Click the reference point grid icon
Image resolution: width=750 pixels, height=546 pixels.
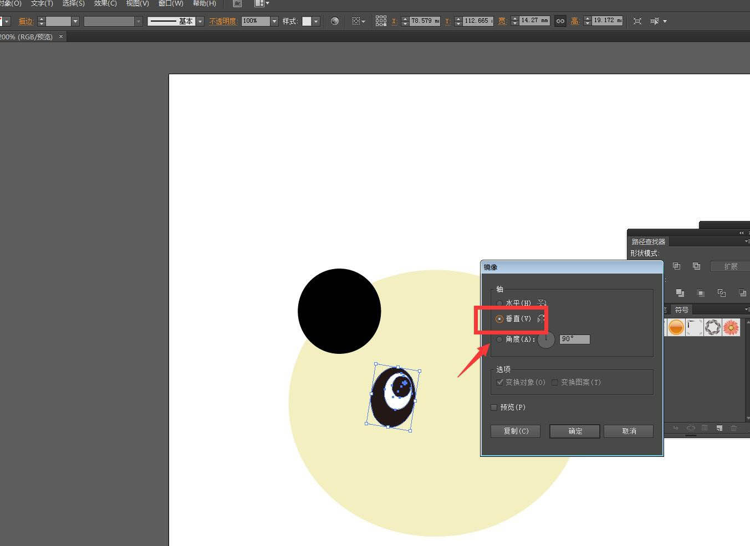pyautogui.click(x=381, y=21)
